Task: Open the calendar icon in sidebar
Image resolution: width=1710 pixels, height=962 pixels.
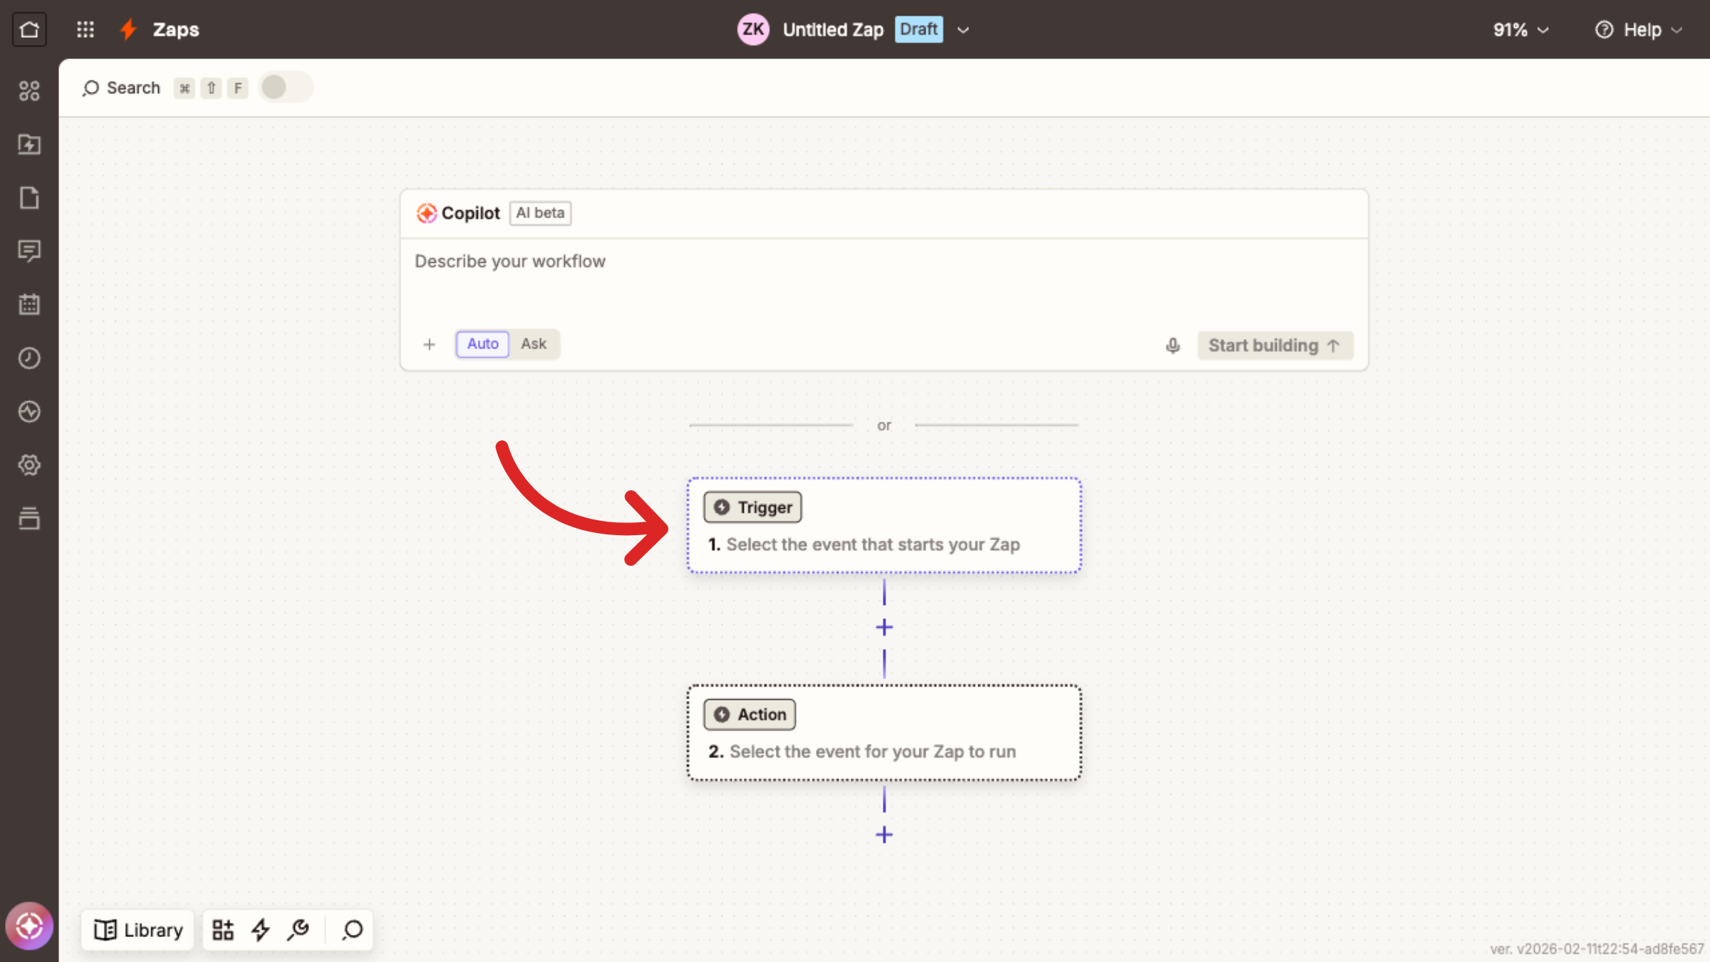Action: pyautogui.click(x=29, y=304)
